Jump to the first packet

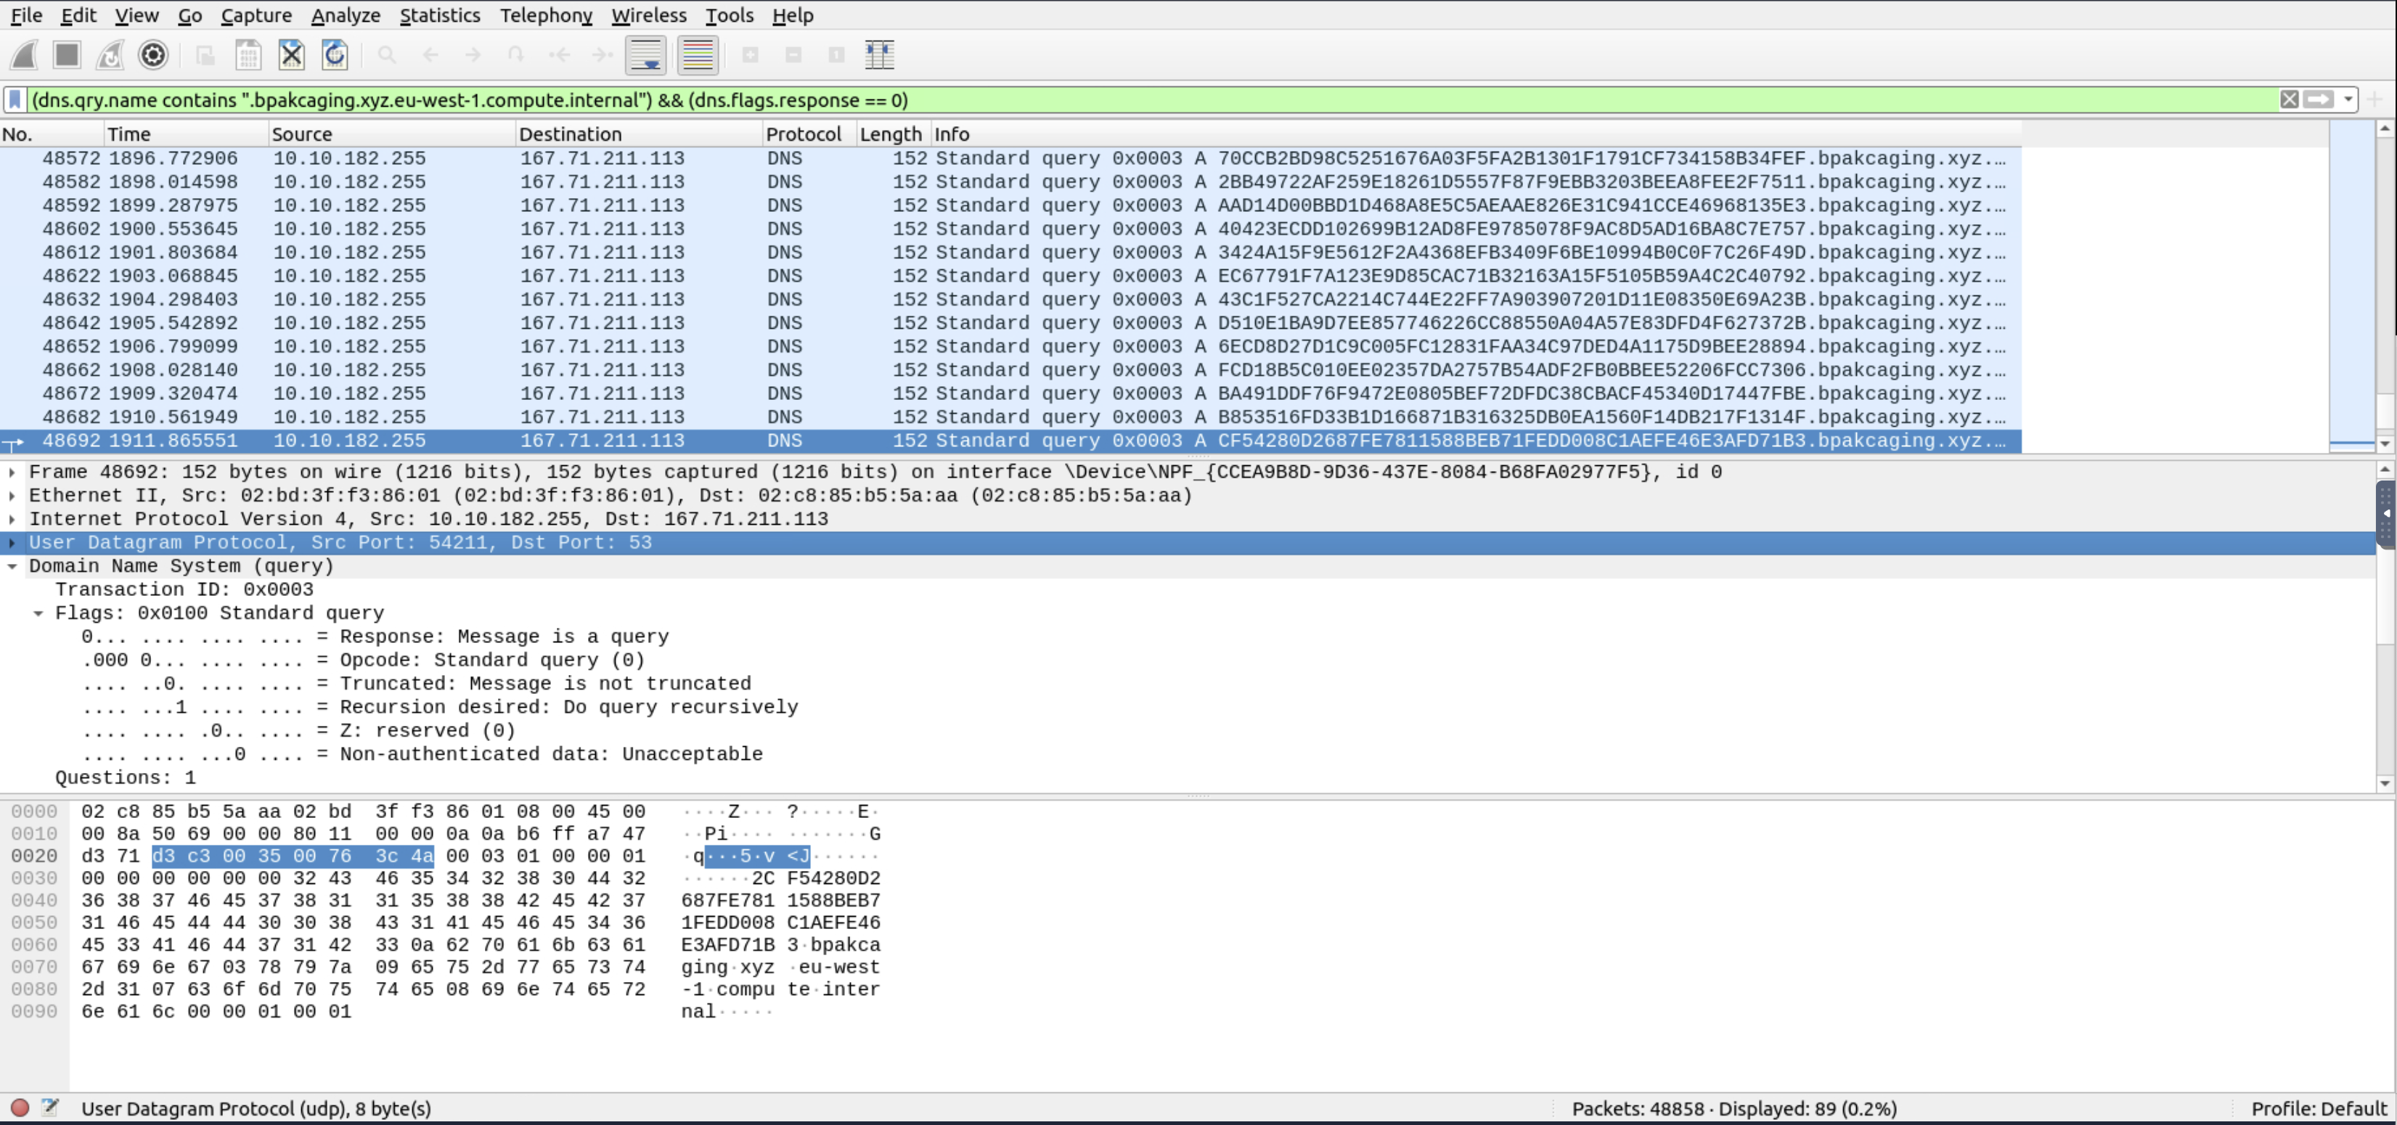point(559,55)
